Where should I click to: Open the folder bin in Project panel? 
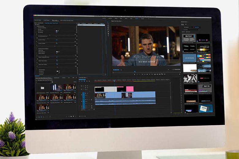coord(43,88)
